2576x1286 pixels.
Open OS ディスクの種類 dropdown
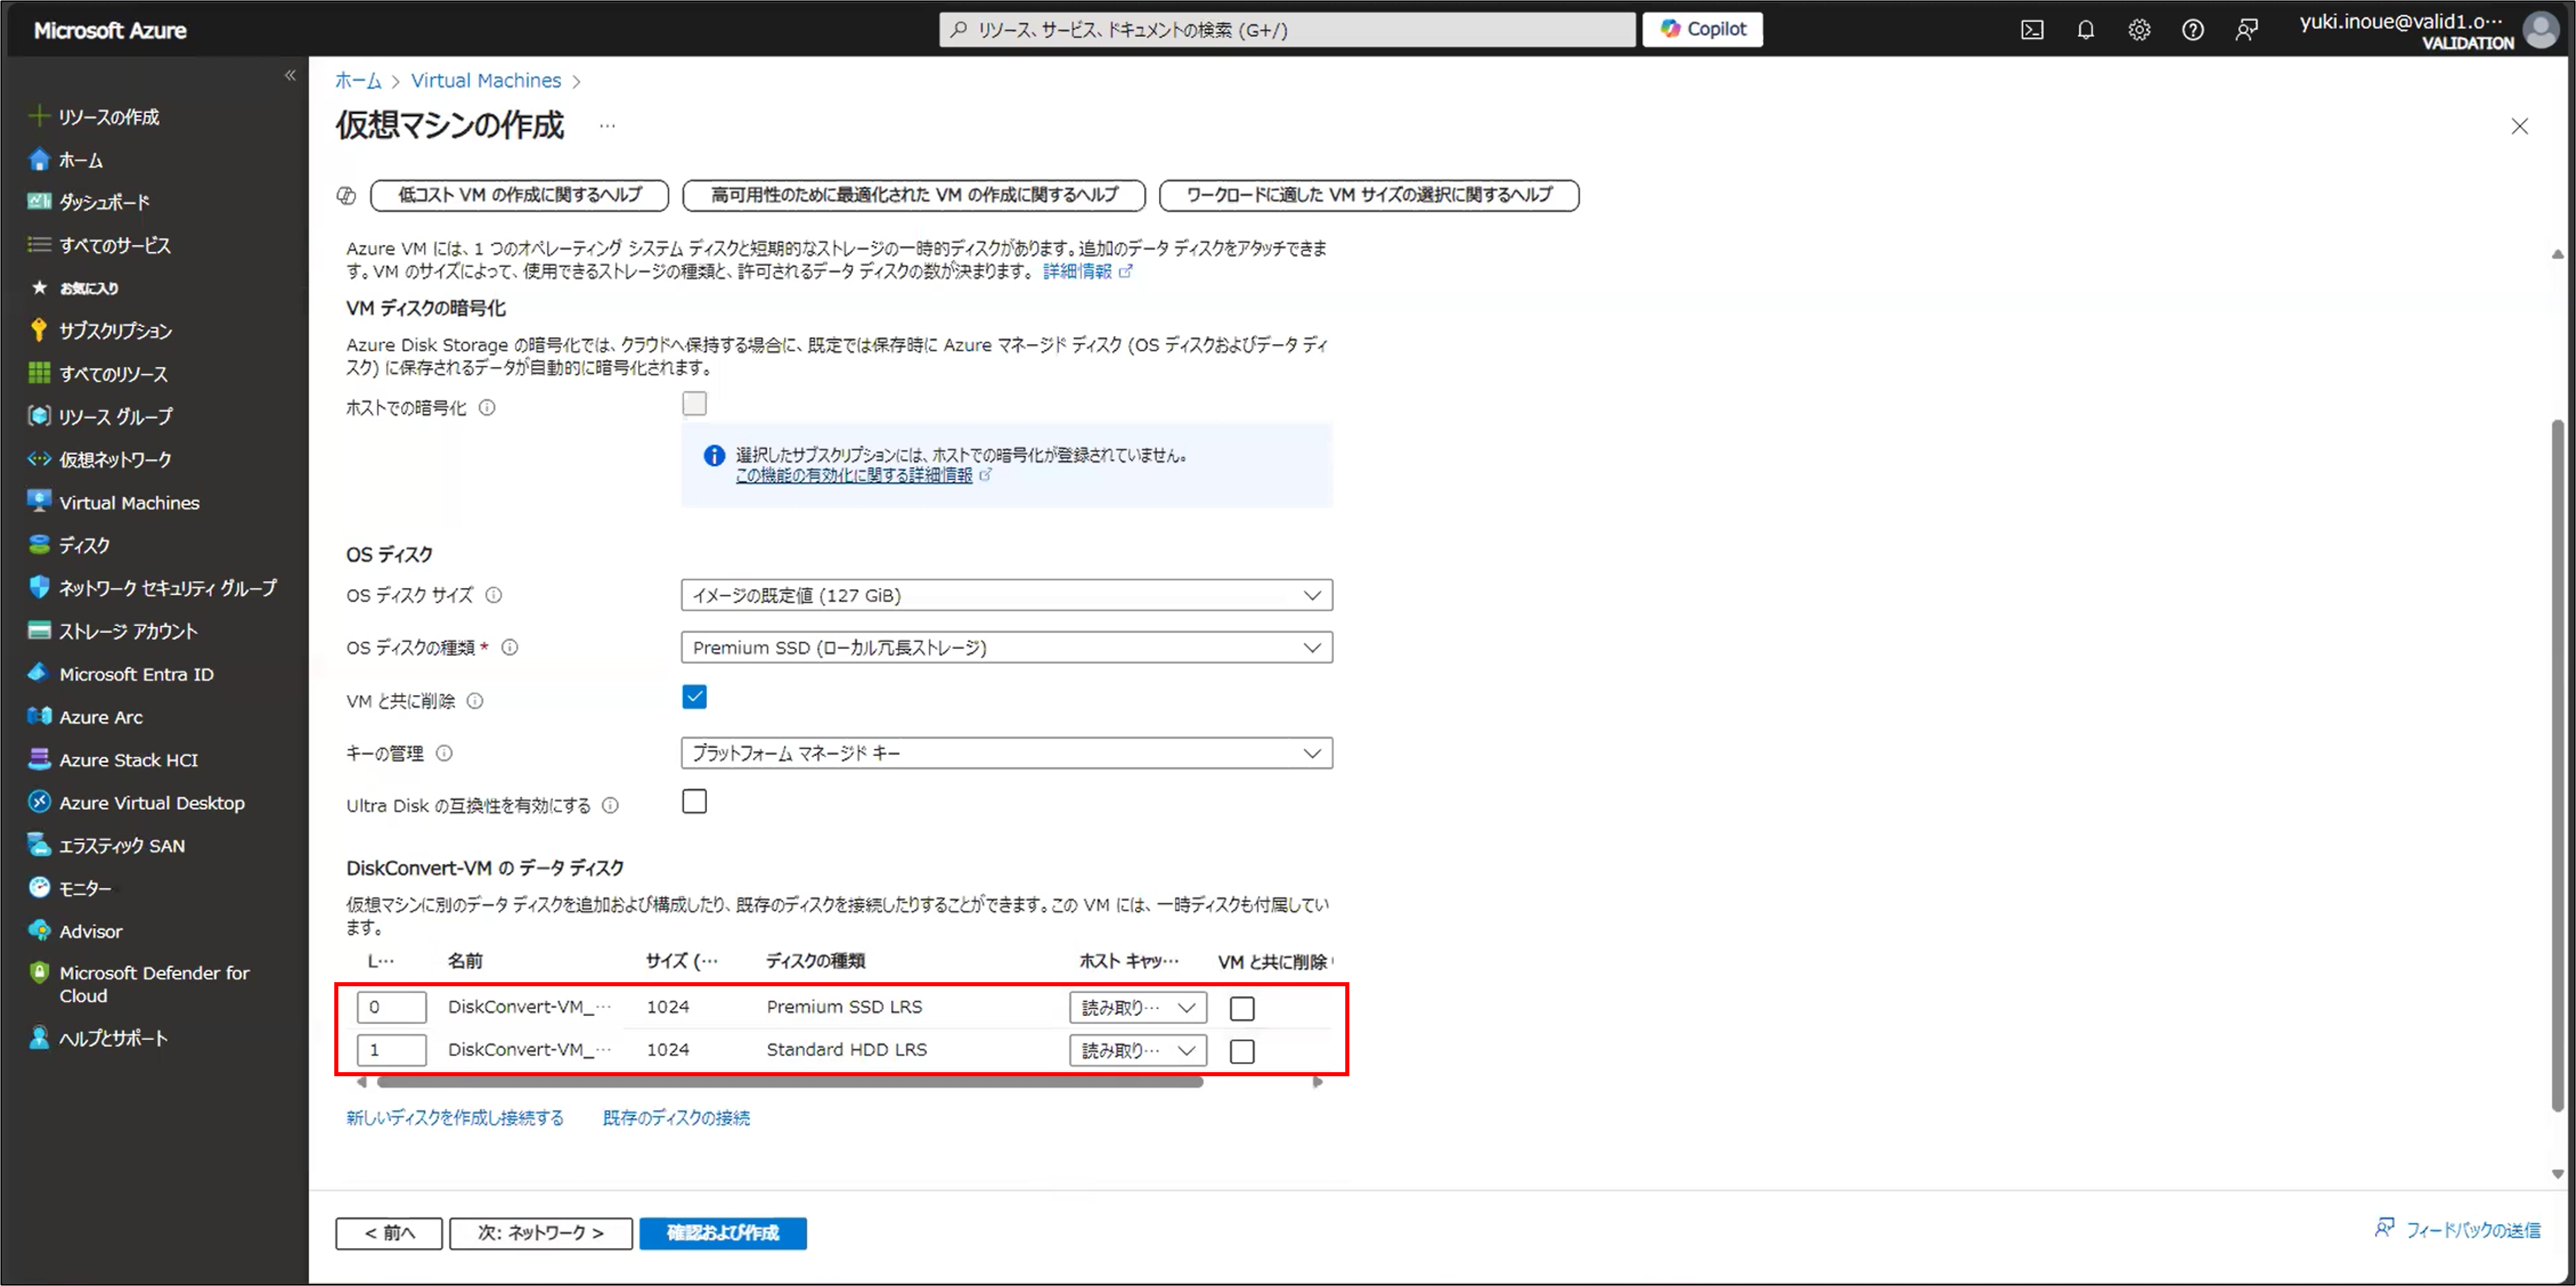click(1006, 647)
